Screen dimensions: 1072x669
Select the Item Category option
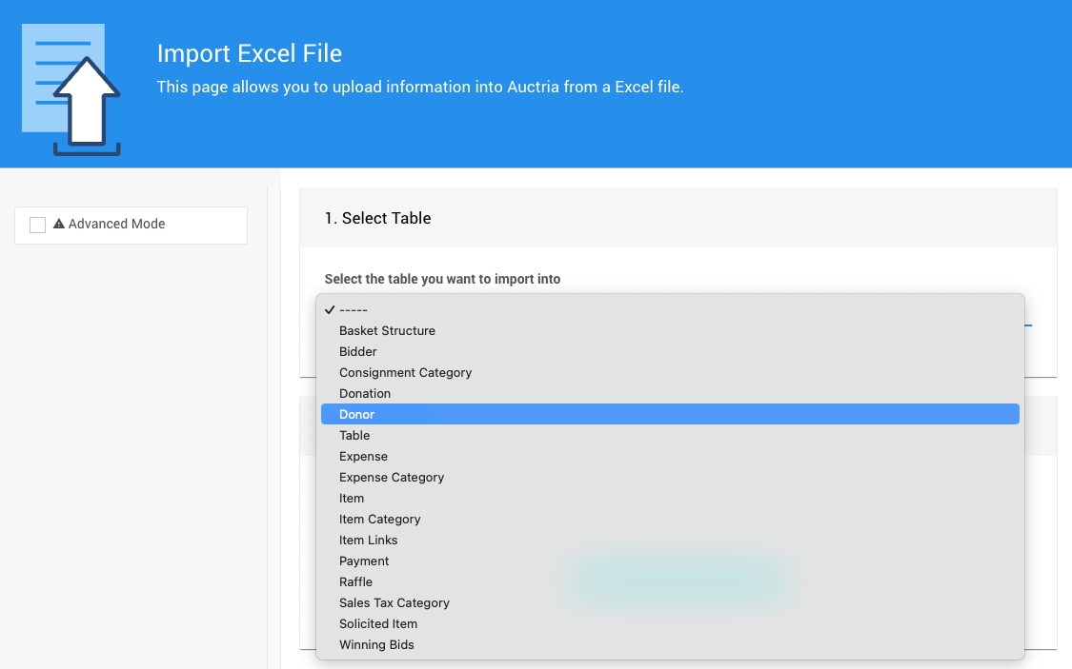tap(379, 519)
